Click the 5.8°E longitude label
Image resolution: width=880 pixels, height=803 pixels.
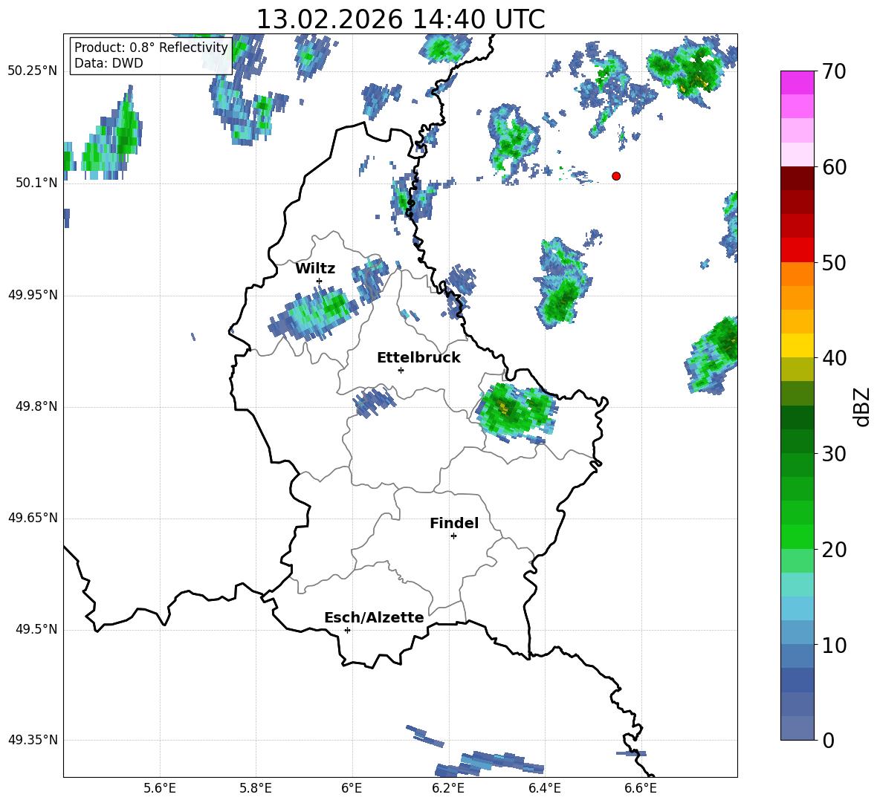(256, 788)
